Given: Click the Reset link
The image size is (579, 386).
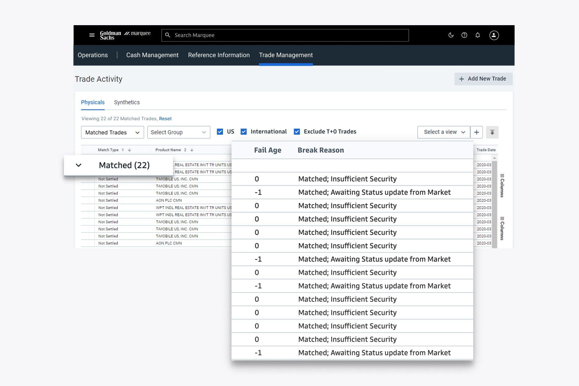Looking at the screenshot, I should (165, 119).
